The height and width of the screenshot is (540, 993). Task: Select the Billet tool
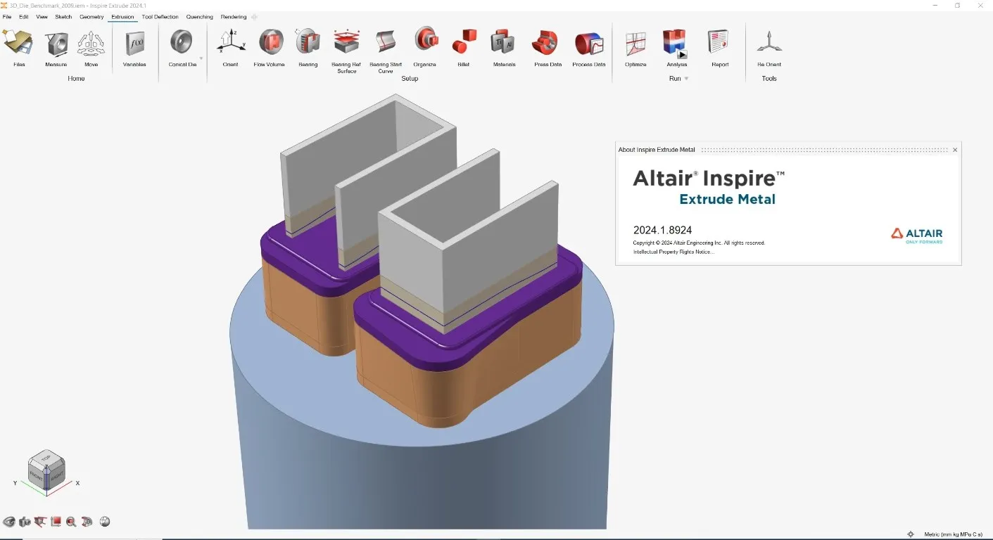463,47
